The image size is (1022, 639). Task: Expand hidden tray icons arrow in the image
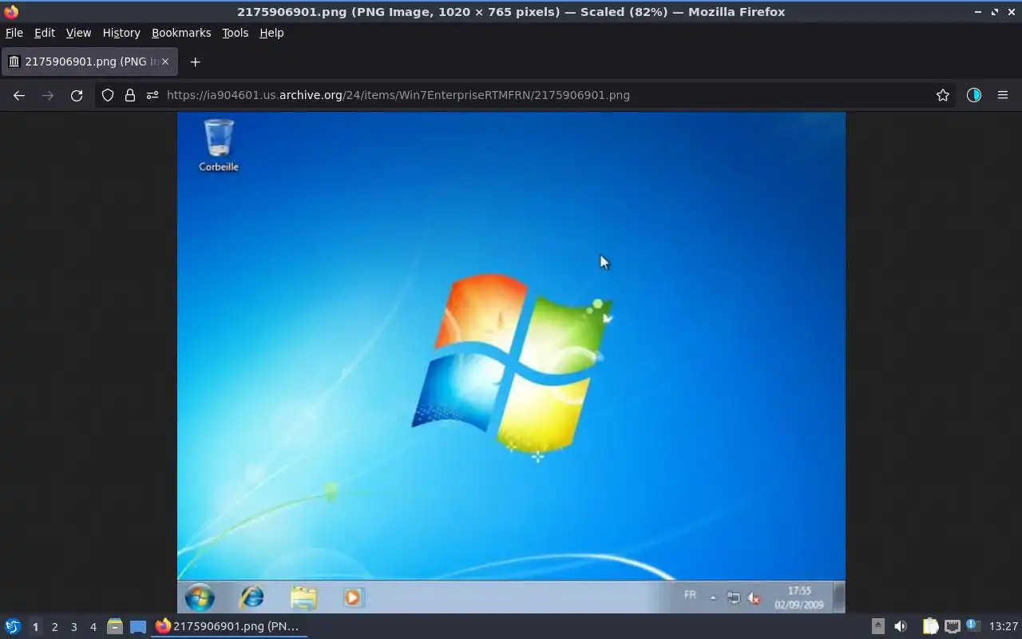pos(713,597)
